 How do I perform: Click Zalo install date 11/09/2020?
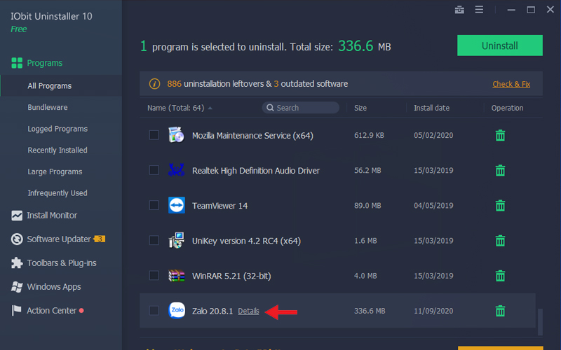[x=433, y=311]
